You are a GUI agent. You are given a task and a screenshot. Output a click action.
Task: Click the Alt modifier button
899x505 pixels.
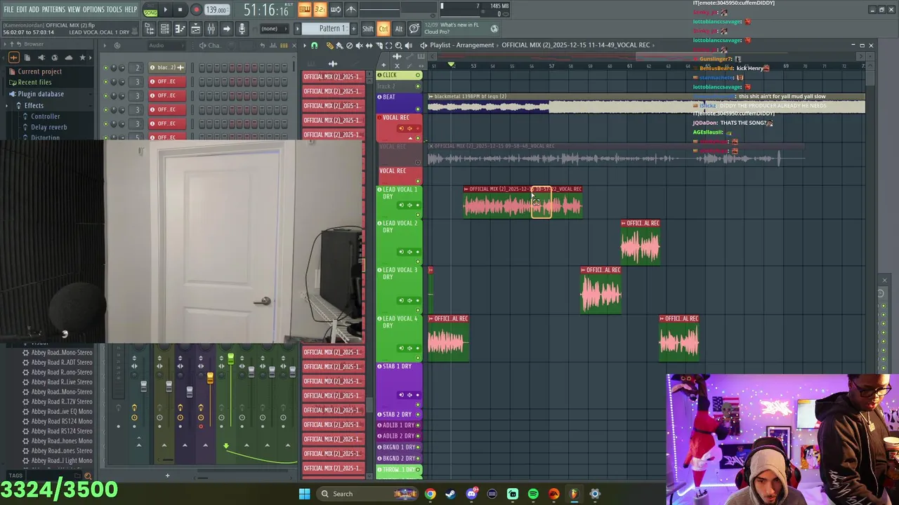click(x=399, y=29)
